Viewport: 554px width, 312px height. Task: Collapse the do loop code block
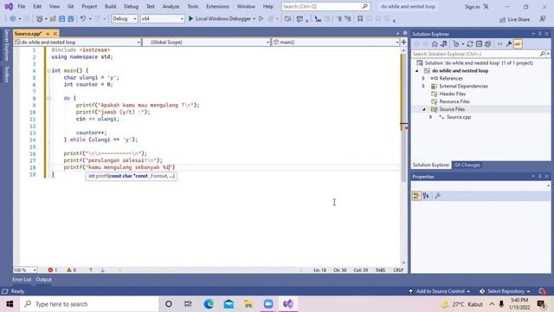tap(49, 98)
